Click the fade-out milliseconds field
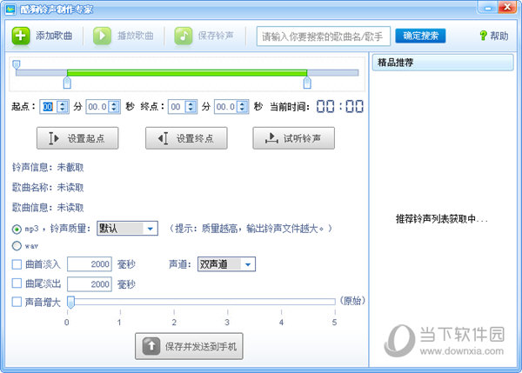This screenshot has width=522, height=373. click(90, 284)
